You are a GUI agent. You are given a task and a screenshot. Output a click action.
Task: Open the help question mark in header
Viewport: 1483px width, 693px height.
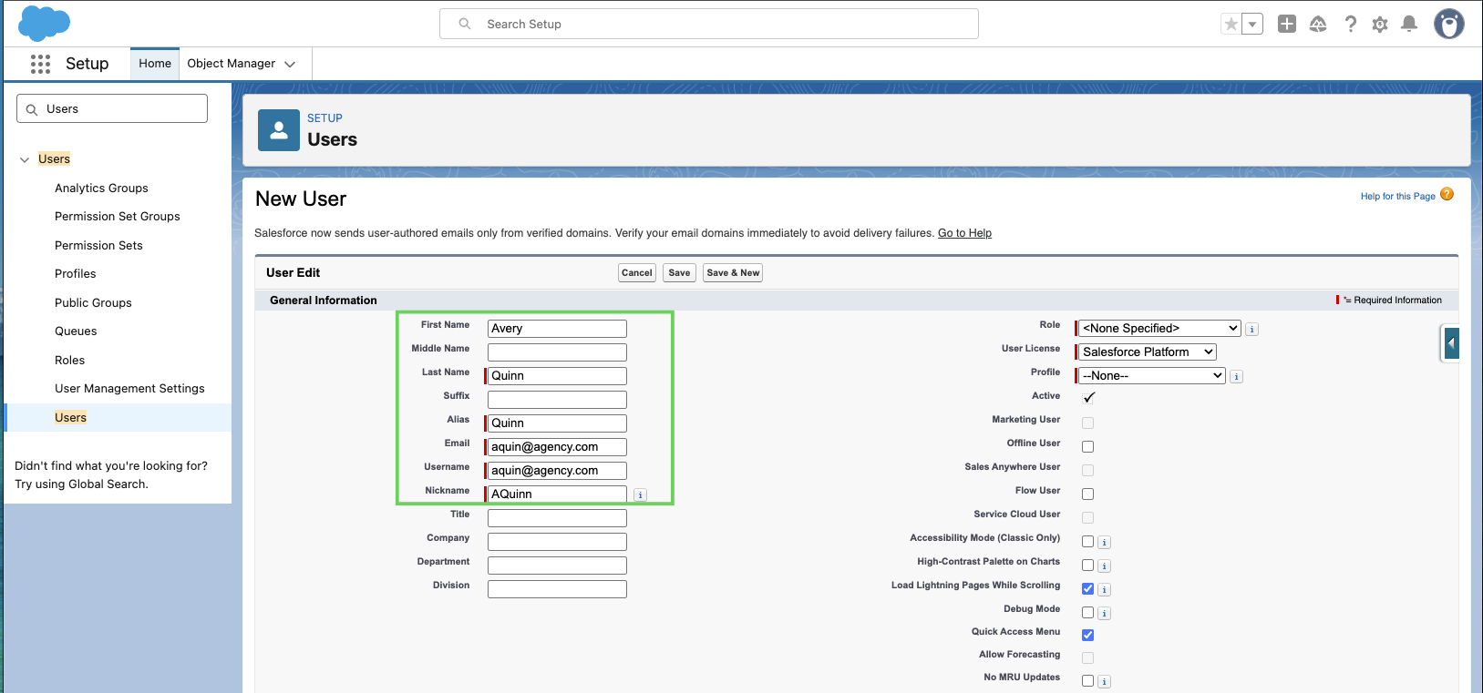click(1351, 25)
